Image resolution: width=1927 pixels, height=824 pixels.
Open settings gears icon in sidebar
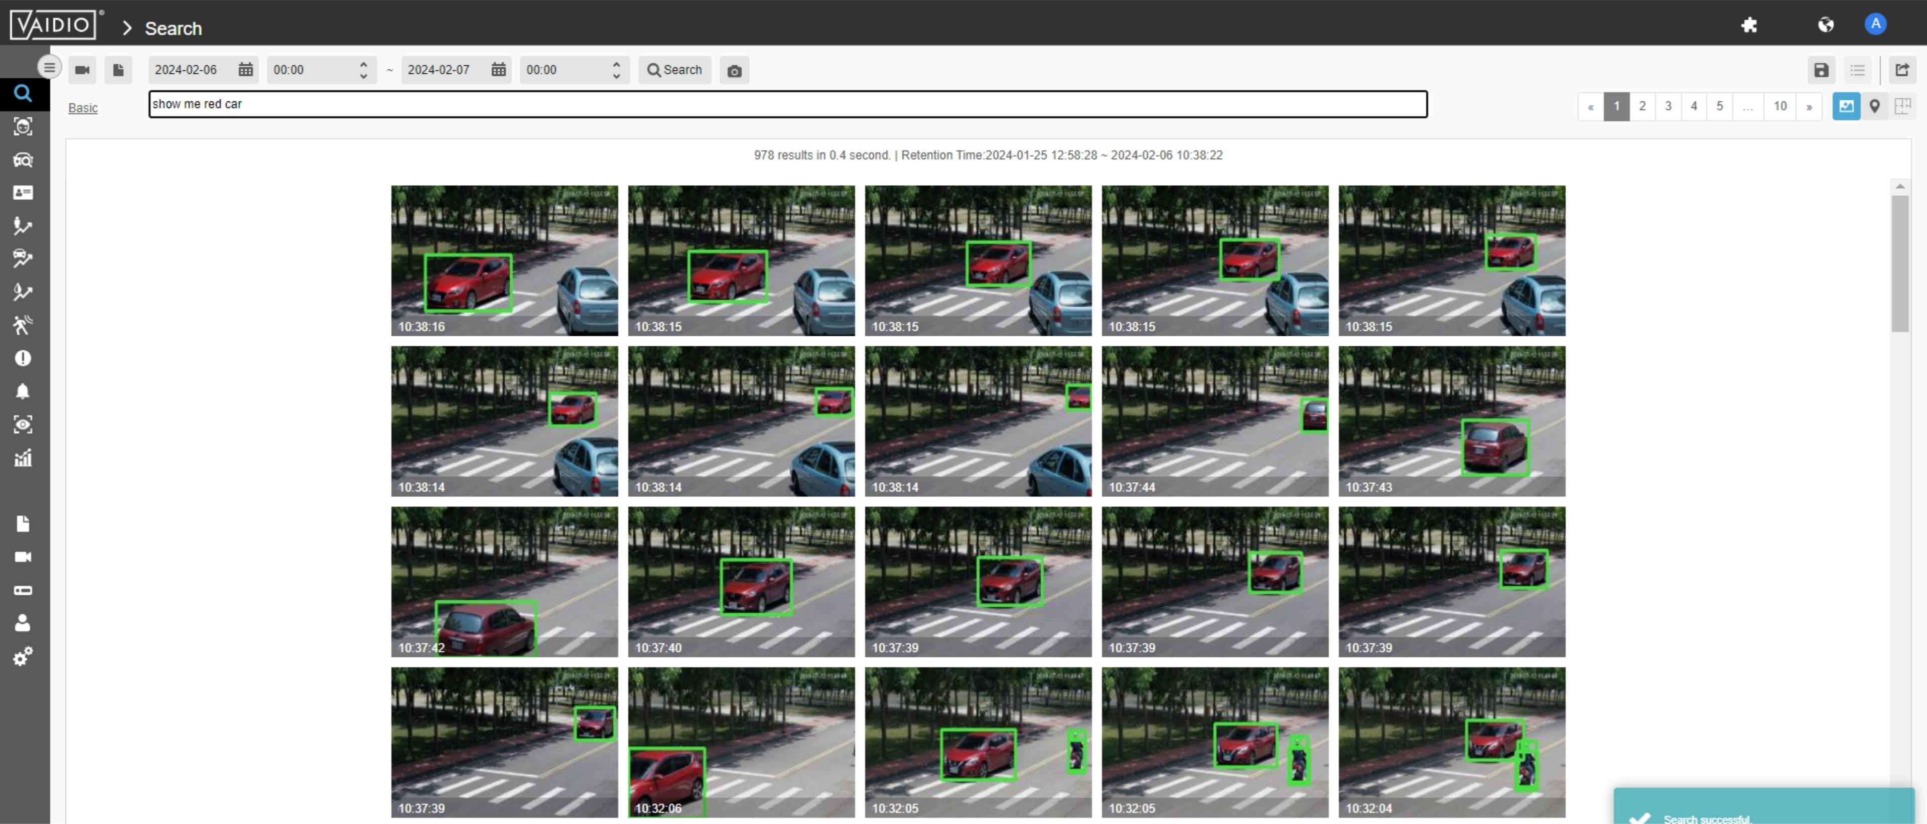[23, 656]
